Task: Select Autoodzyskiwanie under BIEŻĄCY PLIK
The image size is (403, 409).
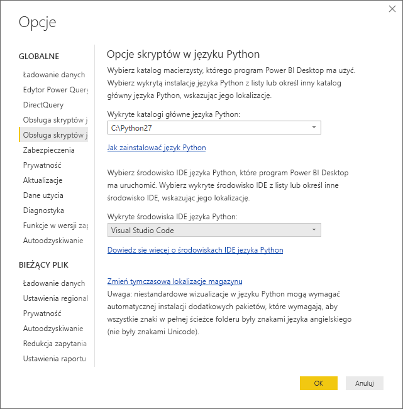Action: tap(53, 329)
